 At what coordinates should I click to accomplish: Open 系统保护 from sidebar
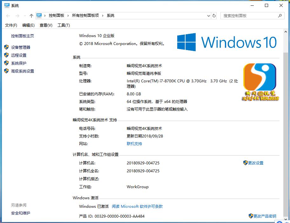[x=19, y=63]
